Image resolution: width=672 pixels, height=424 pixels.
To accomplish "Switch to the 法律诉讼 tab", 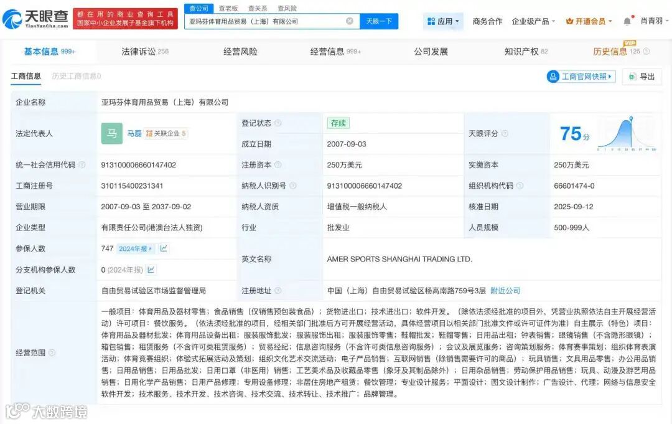I will click(145, 52).
